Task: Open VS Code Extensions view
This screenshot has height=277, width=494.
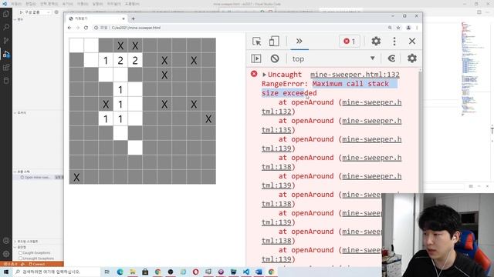Action: pyautogui.click(x=6, y=67)
